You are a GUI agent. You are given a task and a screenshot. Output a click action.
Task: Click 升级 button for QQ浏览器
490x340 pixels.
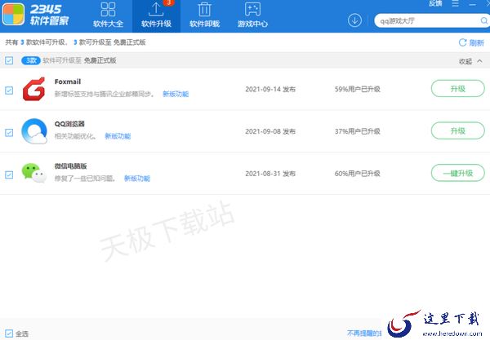(x=458, y=130)
